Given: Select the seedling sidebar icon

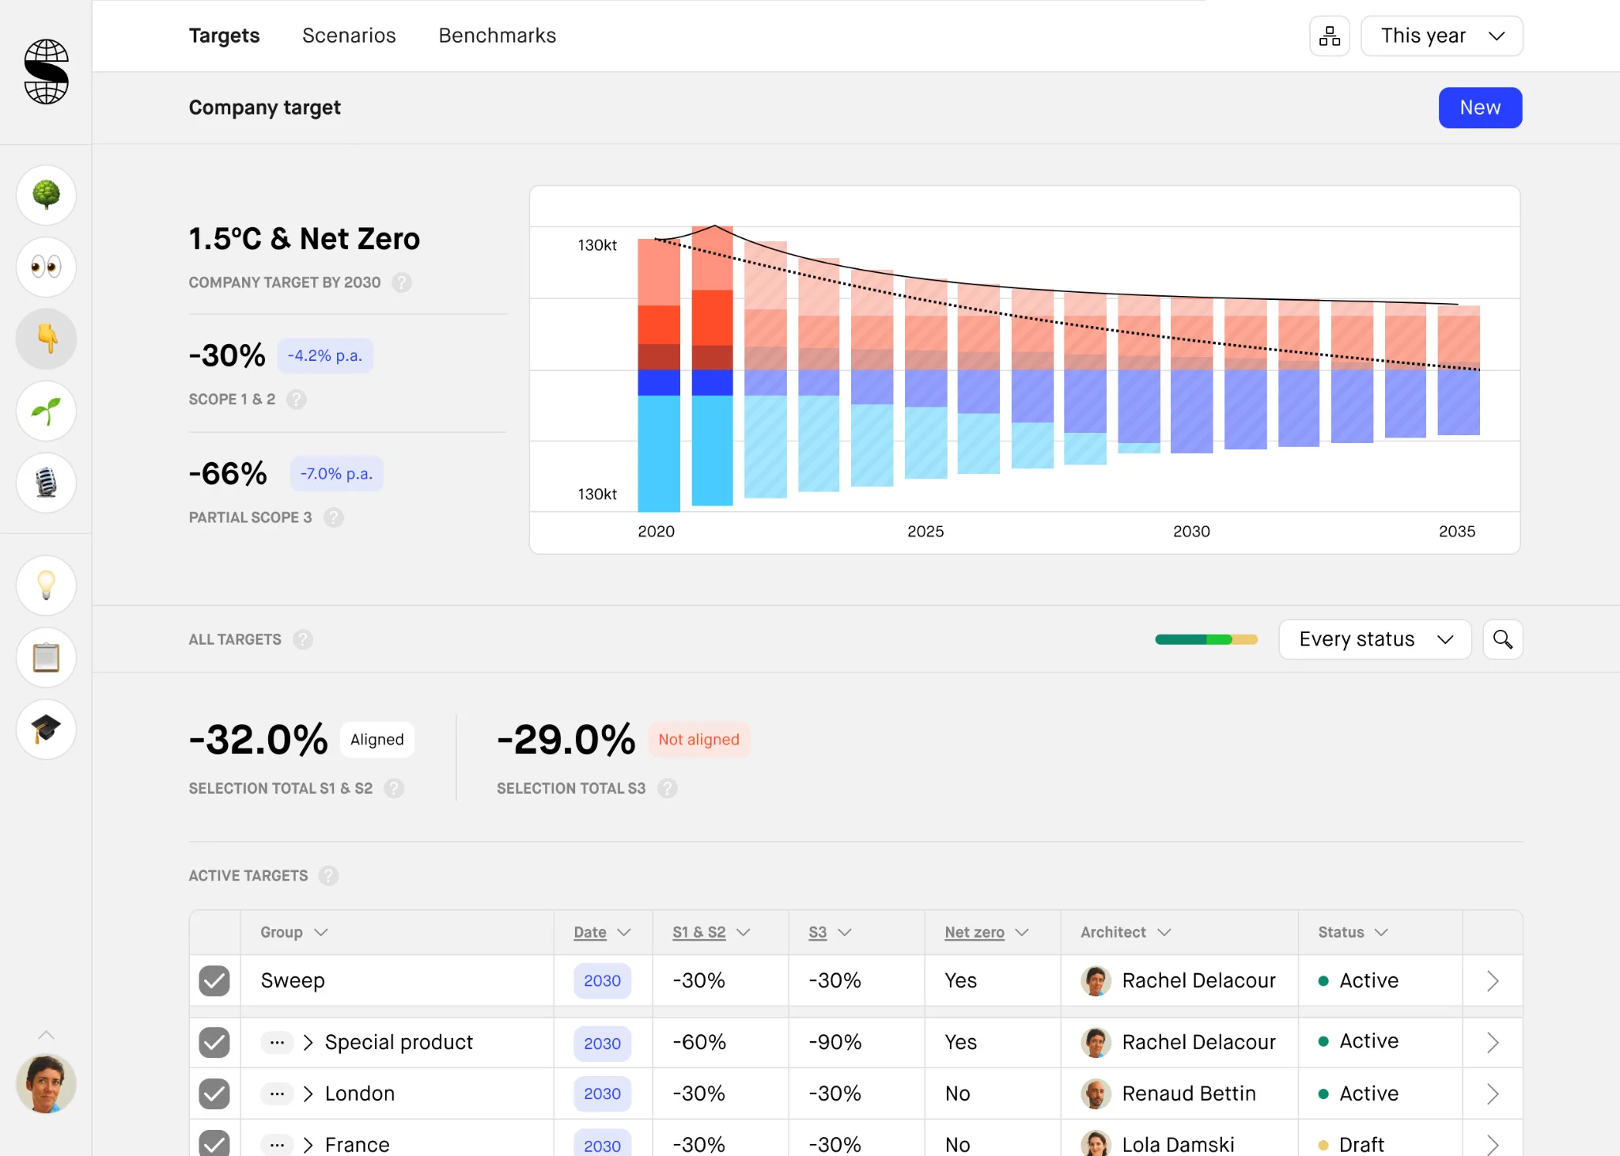Looking at the screenshot, I should 46,411.
